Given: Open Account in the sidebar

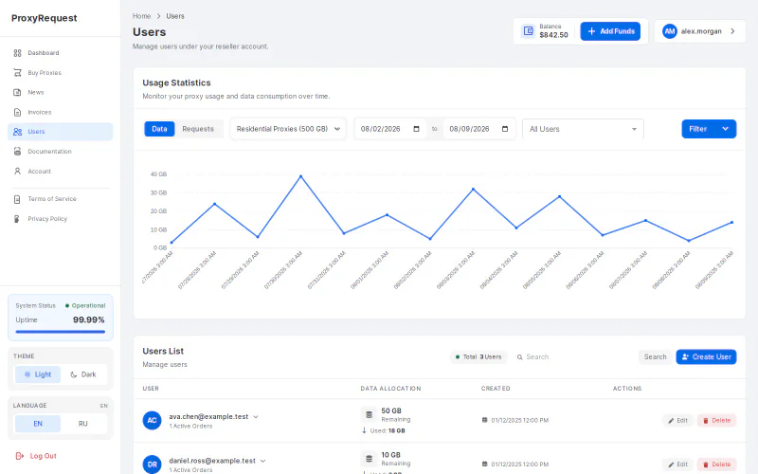Looking at the screenshot, I should [61, 172].
